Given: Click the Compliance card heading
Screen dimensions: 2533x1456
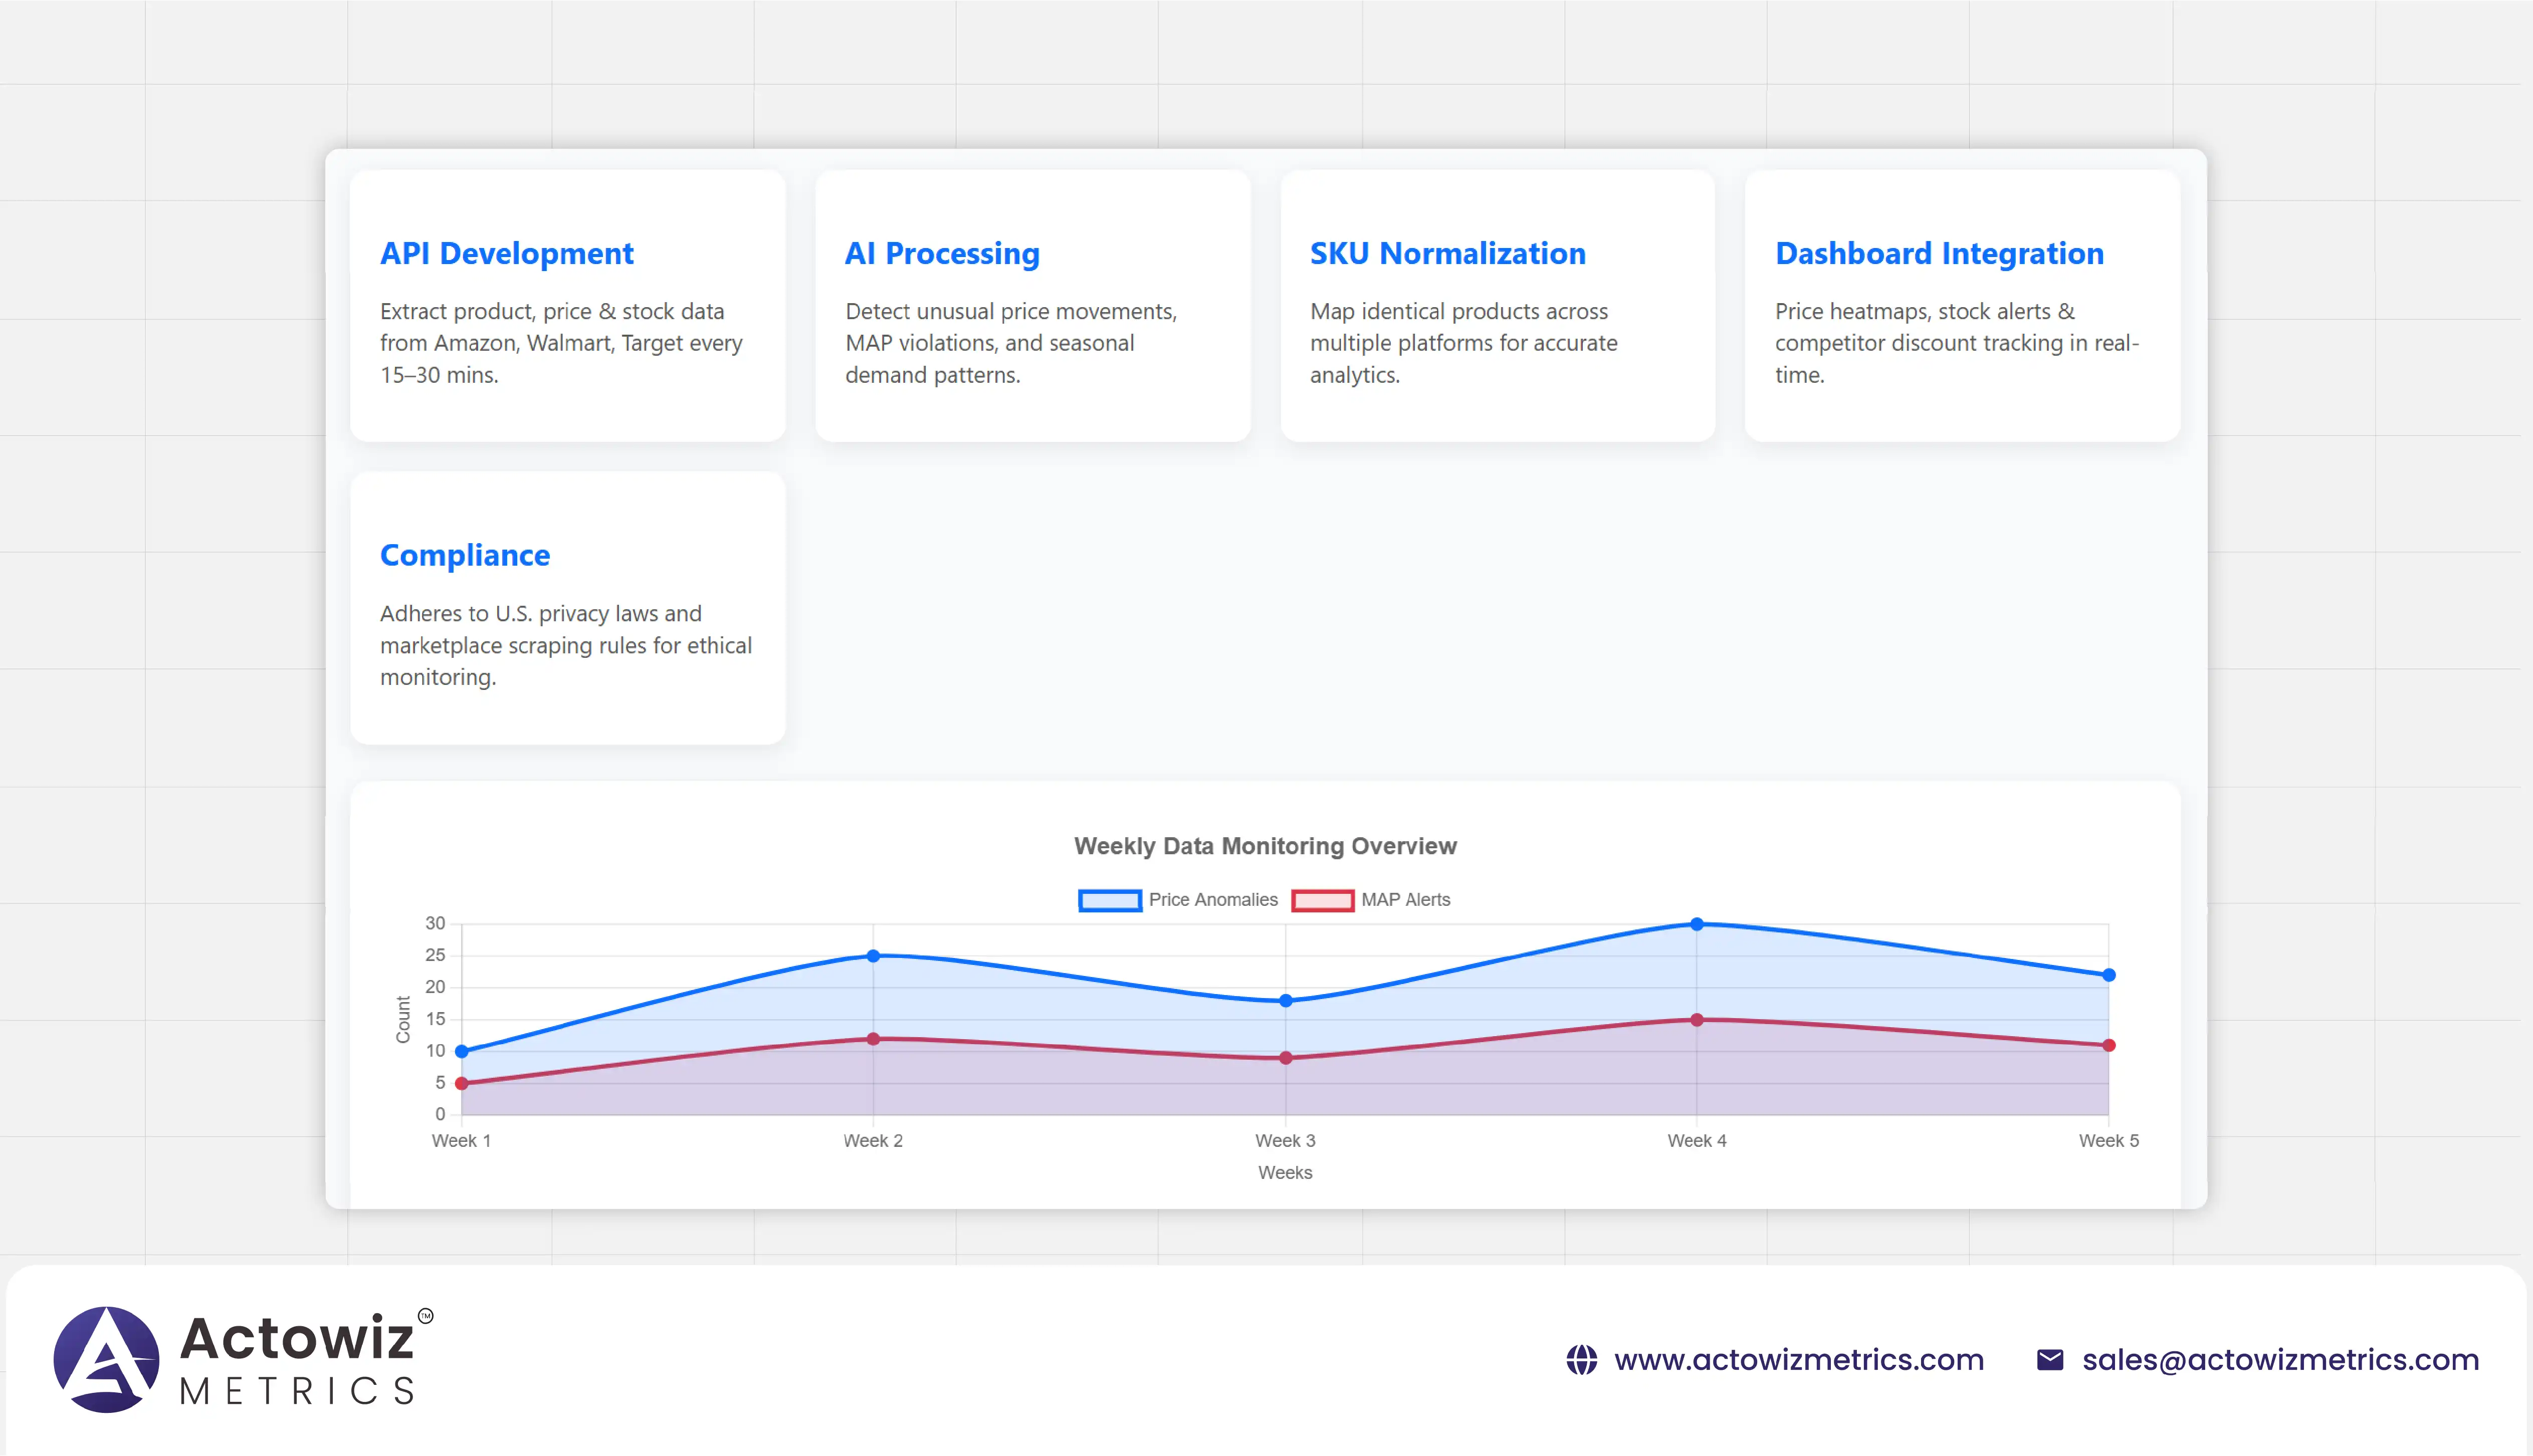Looking at the screenshot, I should click(x=464, y=555).
